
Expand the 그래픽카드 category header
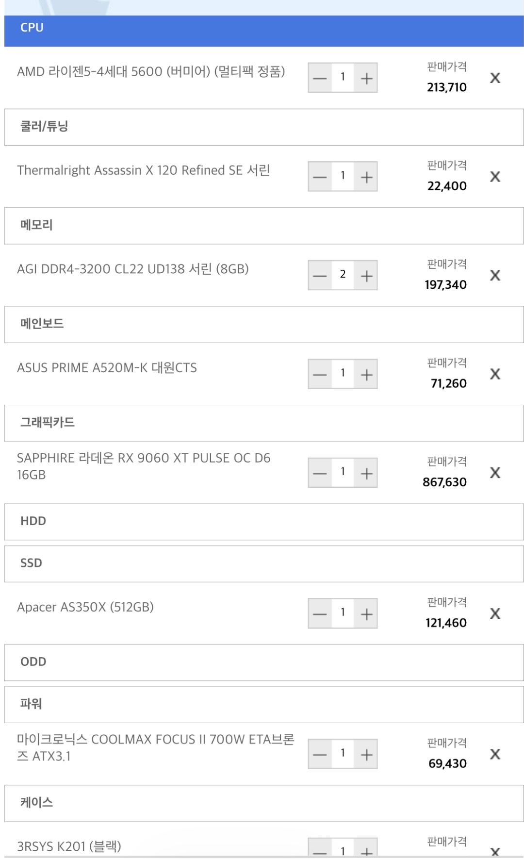263,423
